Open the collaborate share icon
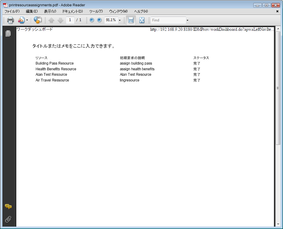This screenshot has height=229, width=283. pyautogui.click(x=21, y=20)
